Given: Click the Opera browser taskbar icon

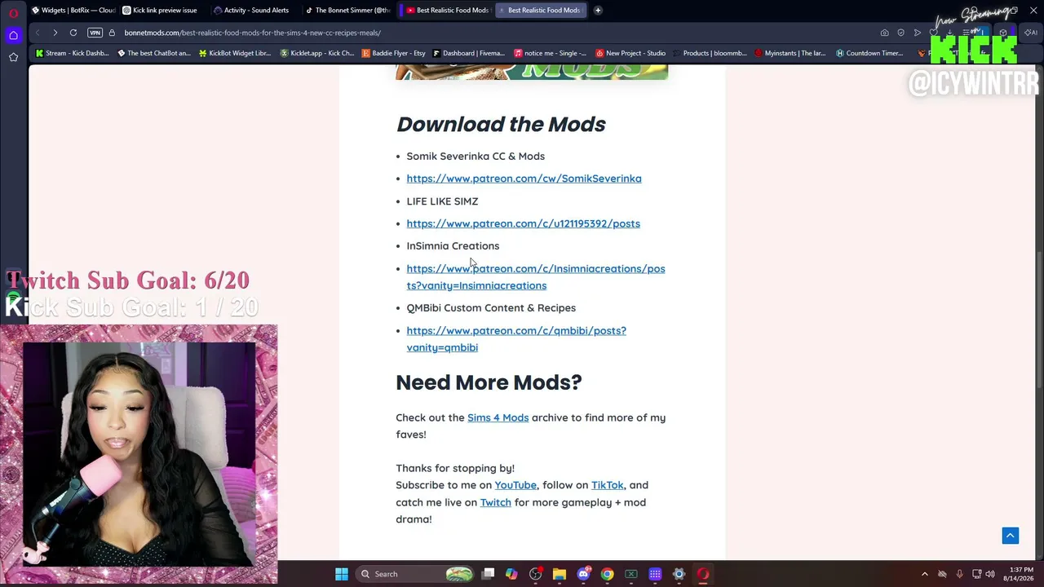Looking at the screenshot, I should tap(703, 574).
